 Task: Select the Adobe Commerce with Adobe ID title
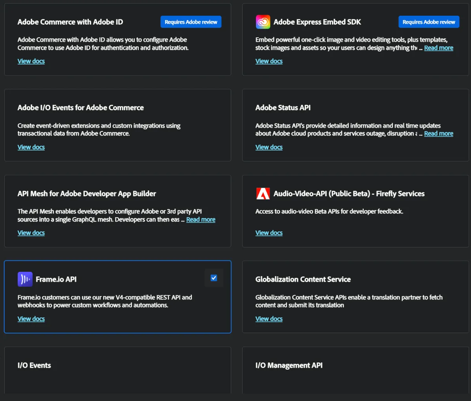coord(70,22)
